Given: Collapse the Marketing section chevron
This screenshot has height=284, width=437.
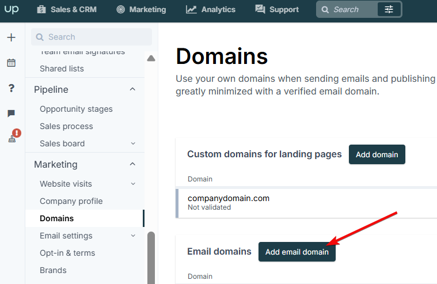Looking at the screenshot, I should pyautogui.click(x=132, y=164).
